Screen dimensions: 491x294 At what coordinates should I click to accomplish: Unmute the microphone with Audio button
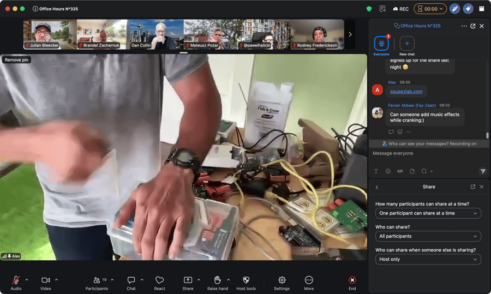click(16, 283)
